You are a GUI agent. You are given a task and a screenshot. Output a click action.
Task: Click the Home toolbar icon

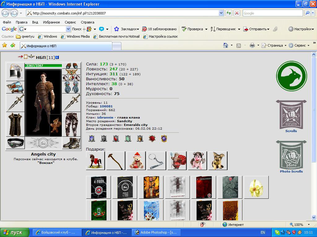[226, 45]
